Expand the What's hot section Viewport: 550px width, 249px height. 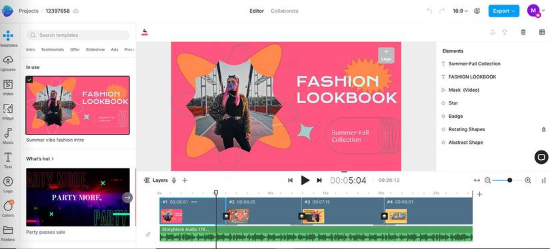click(40, 158)
